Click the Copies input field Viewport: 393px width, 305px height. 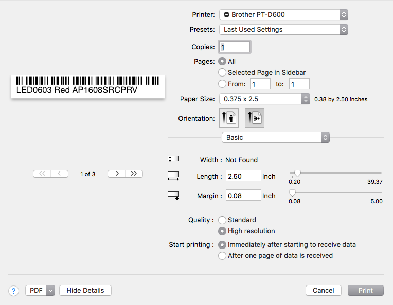pyautogui.click(x=235, y=47)
